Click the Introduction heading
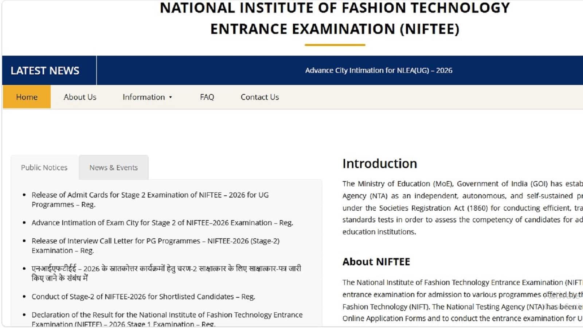This screenshot has width=583, height=328. pyautogui.click(x=380, y=164)
